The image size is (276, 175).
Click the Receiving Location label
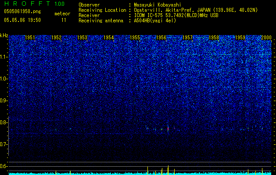102,10
